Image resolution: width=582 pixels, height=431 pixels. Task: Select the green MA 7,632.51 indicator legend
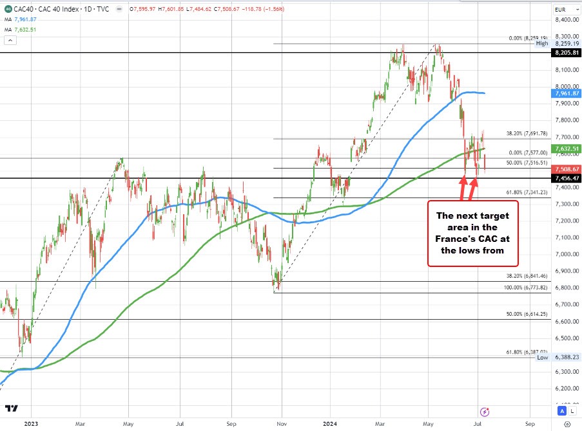pyautogui.click(x=21, y=30)
